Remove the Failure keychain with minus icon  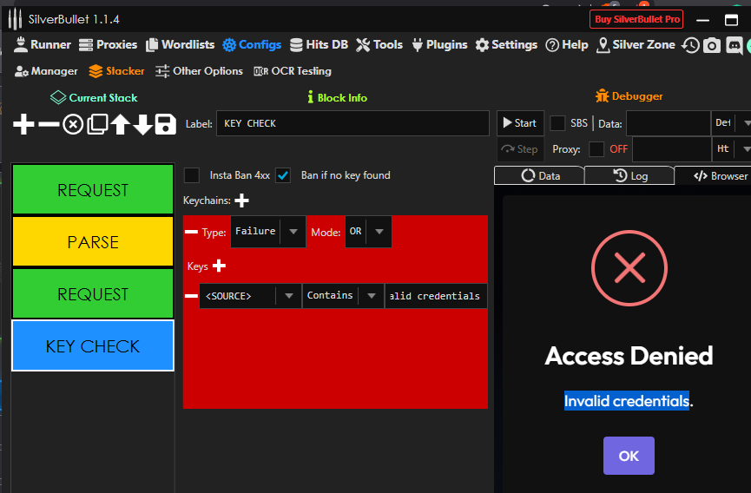click(x=191, y=232)
